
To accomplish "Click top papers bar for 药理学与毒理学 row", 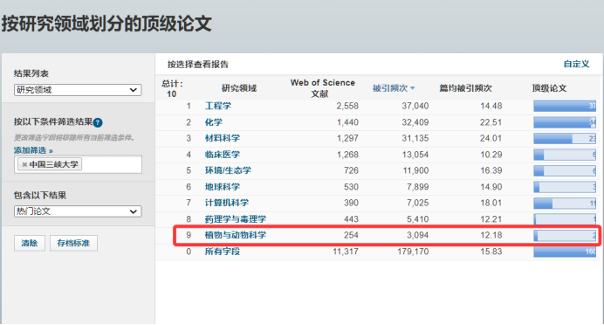I will [565, 219].
